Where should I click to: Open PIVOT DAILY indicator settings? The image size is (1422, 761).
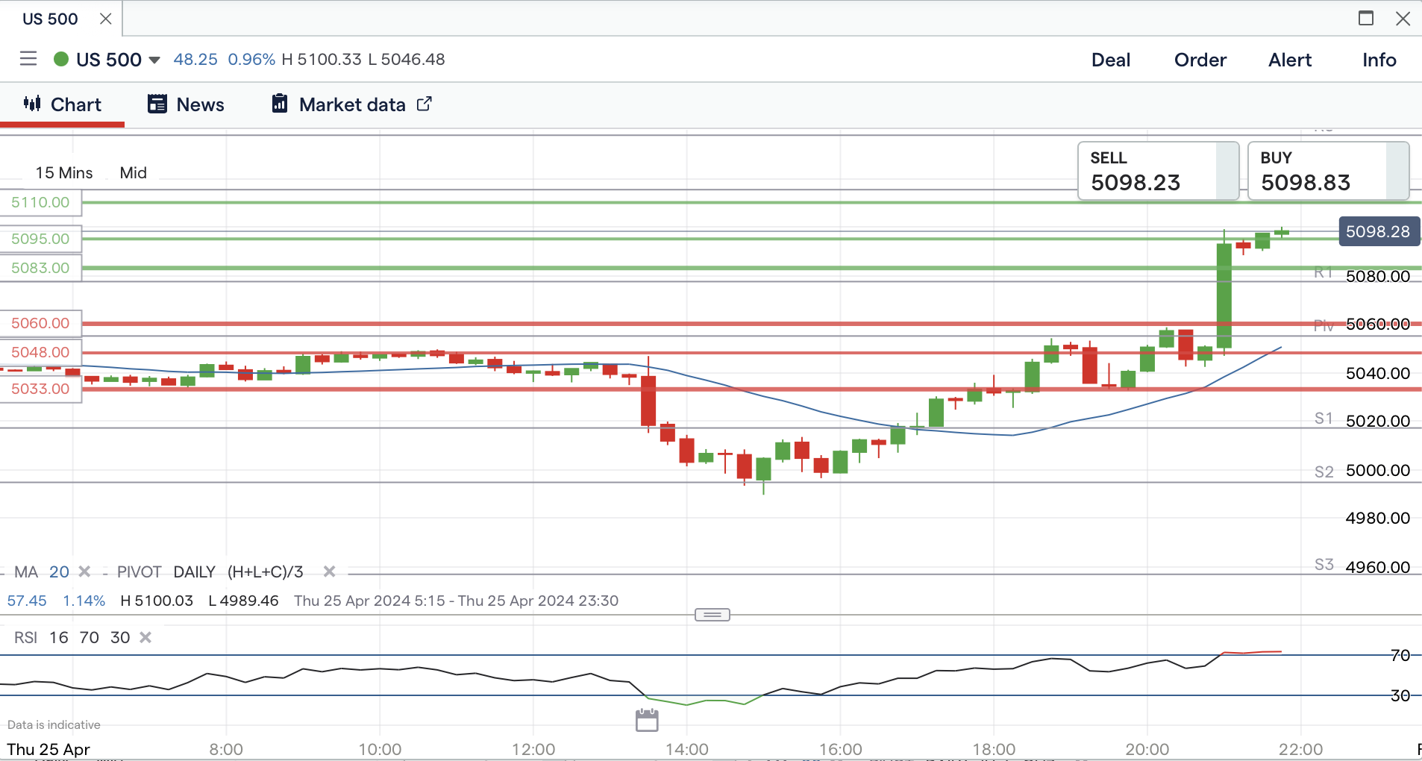tap(210, 571)
